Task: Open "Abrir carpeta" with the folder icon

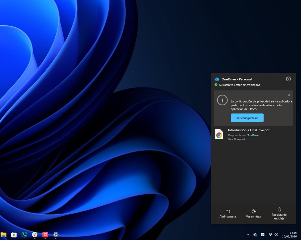Action: click(228, 211)
